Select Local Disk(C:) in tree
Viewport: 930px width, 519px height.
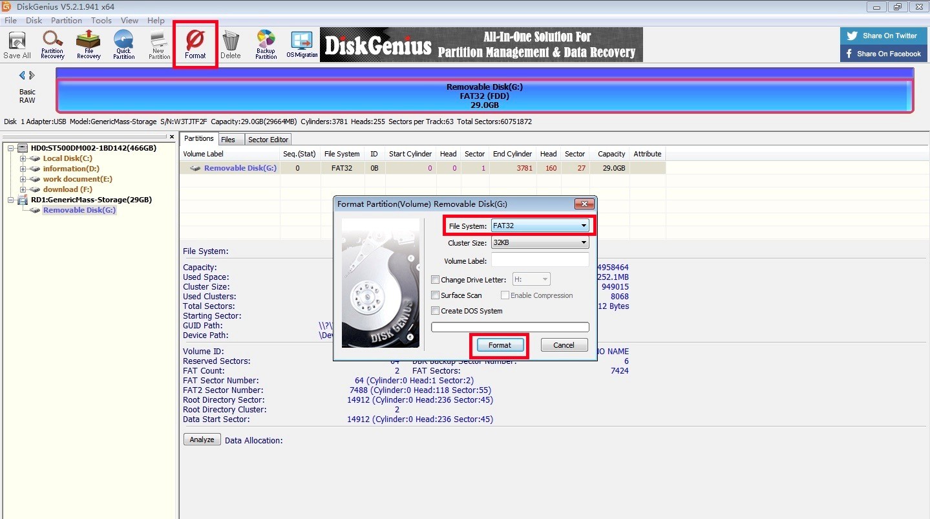pyautogui.click(x=67, y=158)
